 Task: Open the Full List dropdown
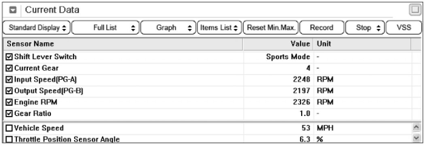coord(105,27)
